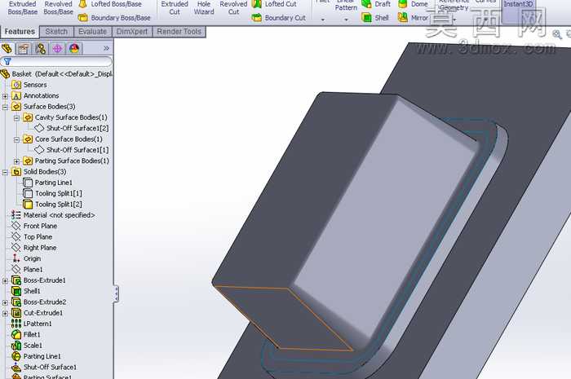Image resolution: width=571 pixels, height=379 pixels.
Task: Switch to the Sketch tab
Action: pos(56,32)
